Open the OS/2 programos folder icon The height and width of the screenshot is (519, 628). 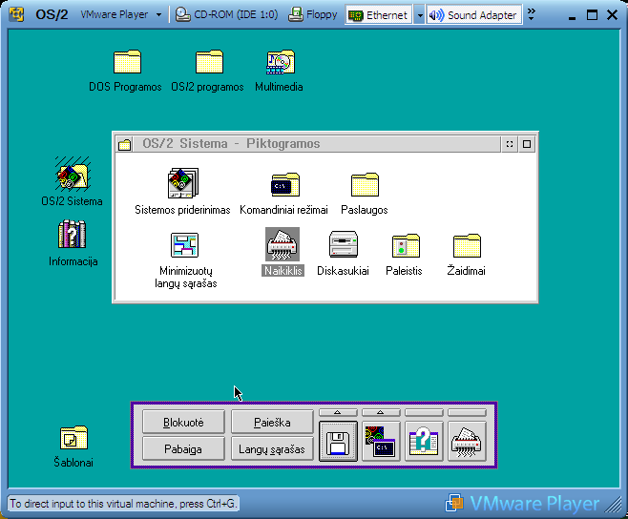tap(209, 62)
